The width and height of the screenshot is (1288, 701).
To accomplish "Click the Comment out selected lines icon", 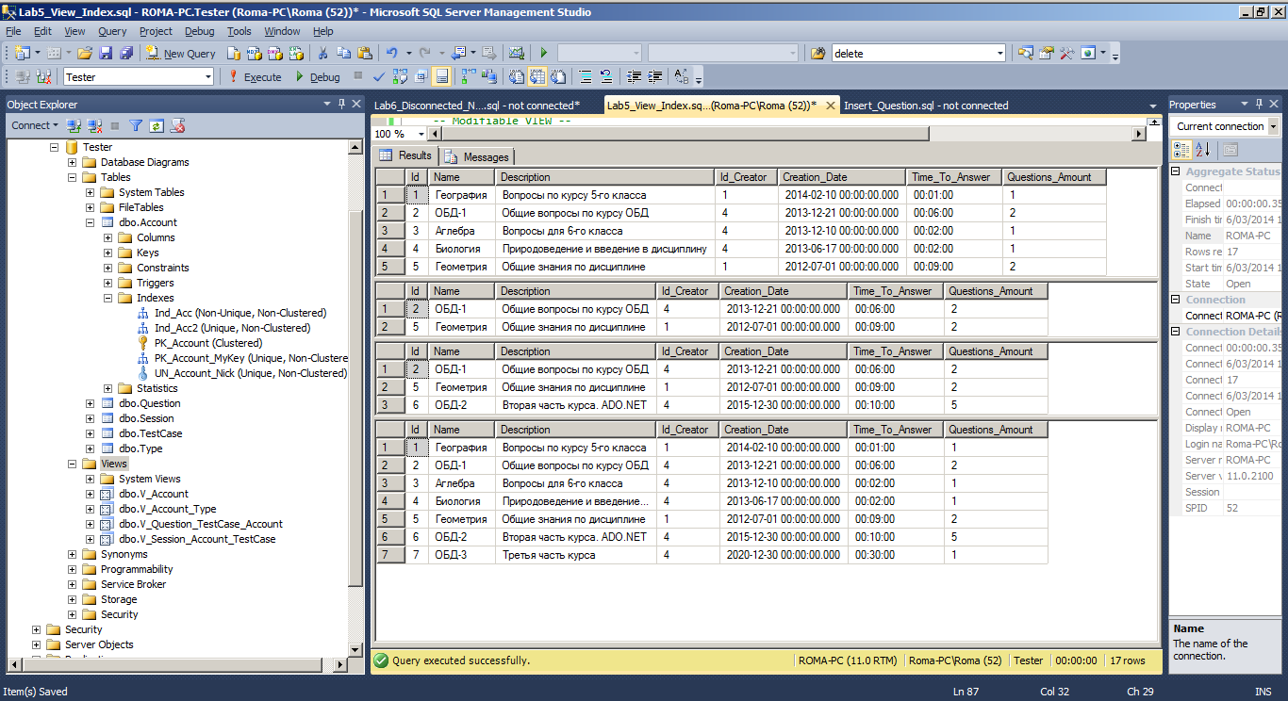I will click(x=586, y=77).
